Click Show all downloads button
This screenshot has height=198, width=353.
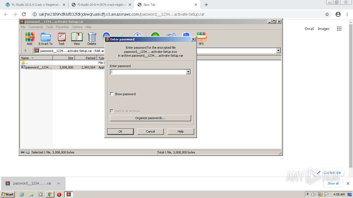coord(333,183)
